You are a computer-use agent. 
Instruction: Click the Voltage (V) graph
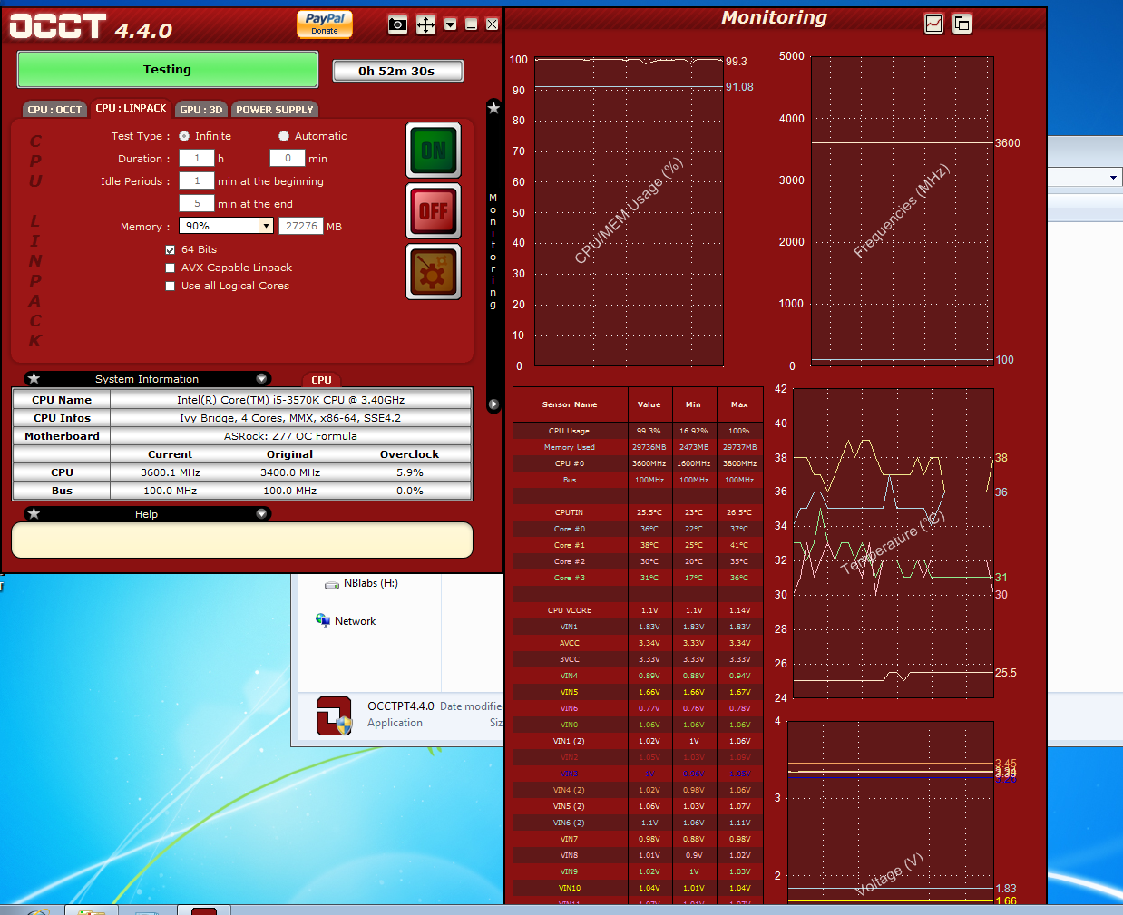[x=891, y=813]
